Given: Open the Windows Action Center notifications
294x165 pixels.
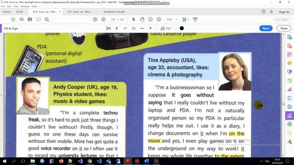Looking at the screenshot, I should tap(288, 161).
